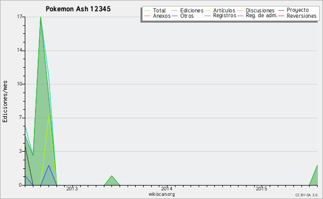The height and width of the screenshot is (199, 323).
Task: Select the Reg. de adm. legend entry
Action: (257, 16)
